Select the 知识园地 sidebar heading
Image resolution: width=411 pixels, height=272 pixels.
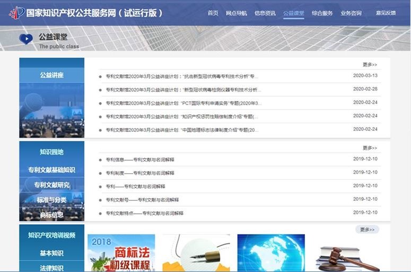coord(51,152)
